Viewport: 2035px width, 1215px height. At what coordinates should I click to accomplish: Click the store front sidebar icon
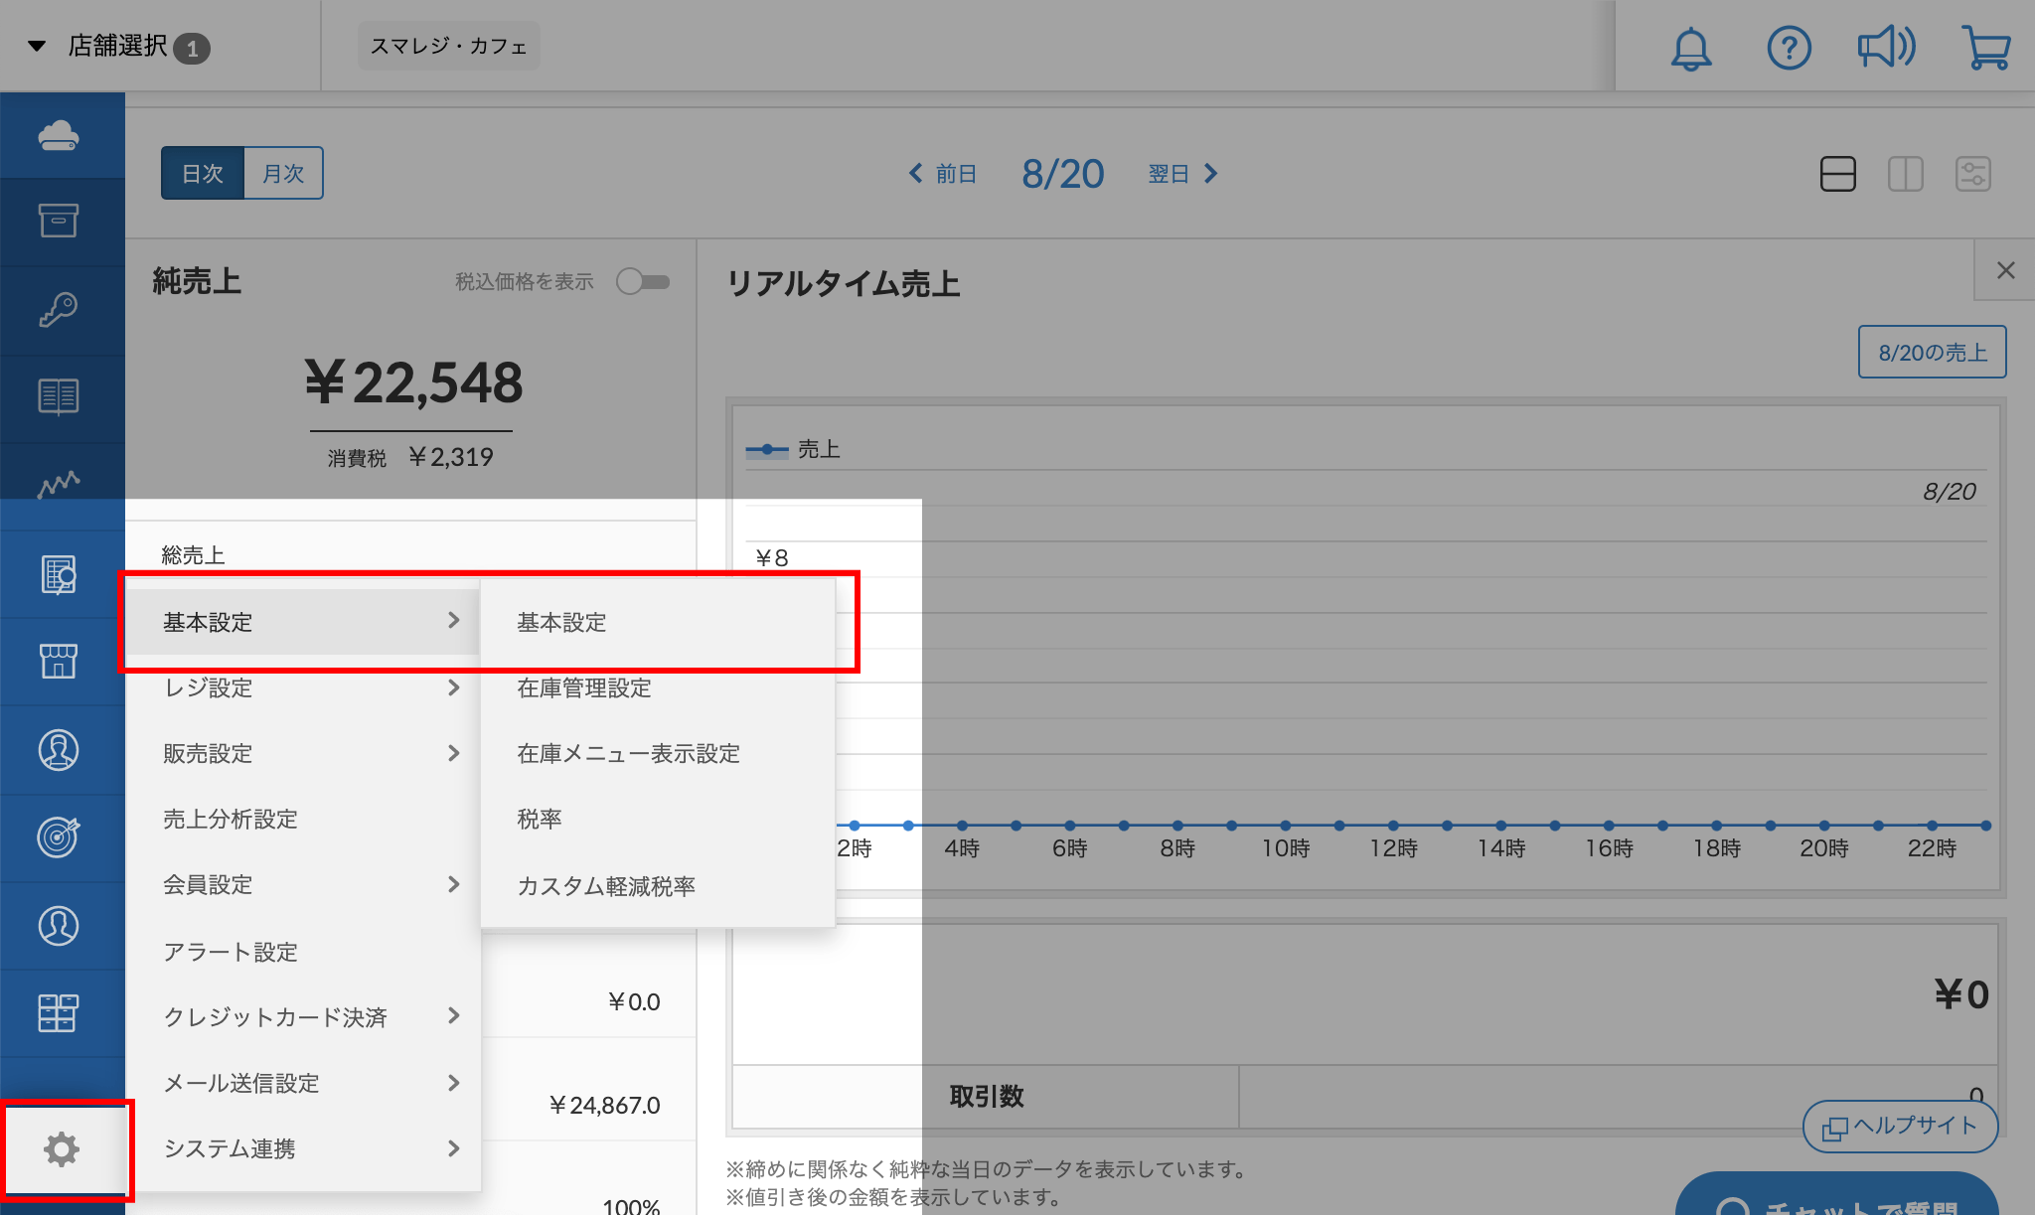[x=59, y=661]
